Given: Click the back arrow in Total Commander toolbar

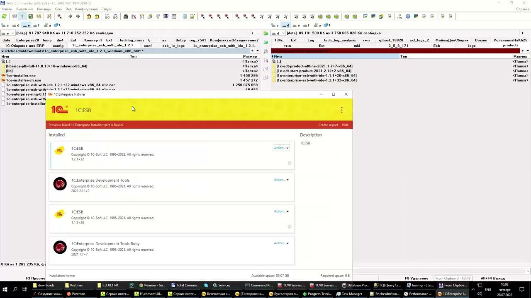Looking at the screenshot, I should 70,17.
